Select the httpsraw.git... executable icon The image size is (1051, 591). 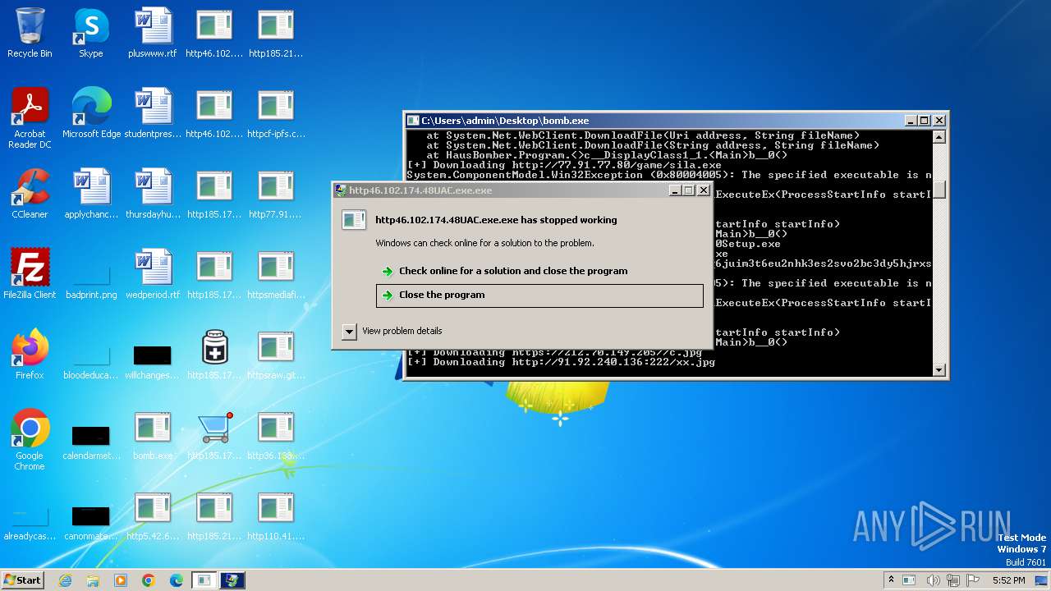[276, 355]
